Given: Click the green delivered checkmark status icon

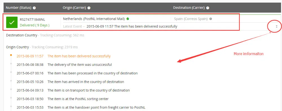Looking at the screenshot, I should (x=12, y=22).
